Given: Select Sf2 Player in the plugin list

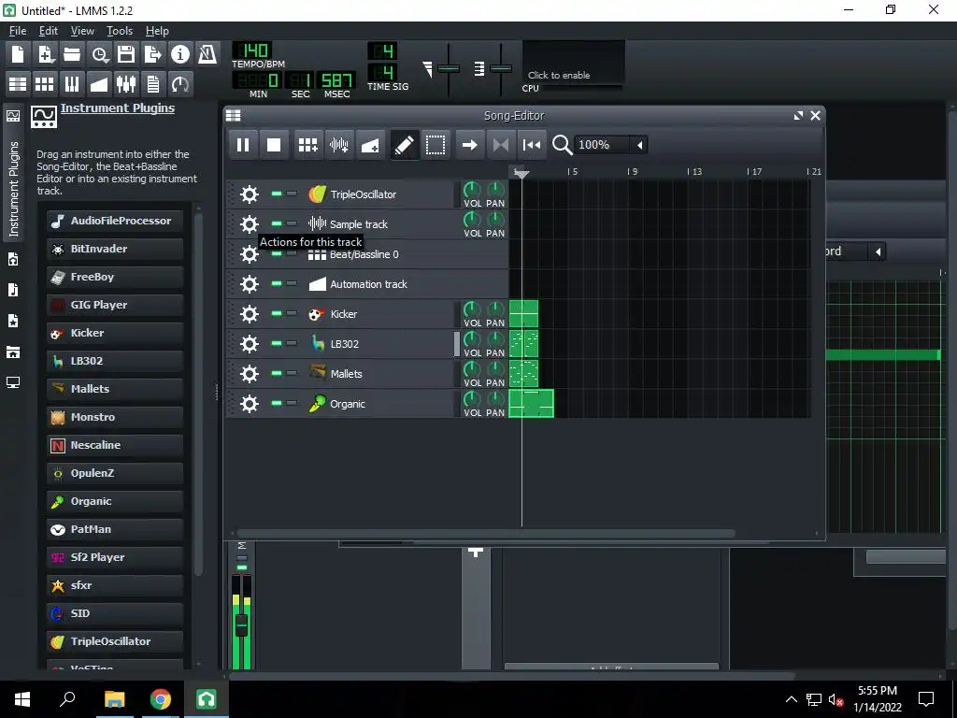Looking at the screenshot, I should click(115, 557).
